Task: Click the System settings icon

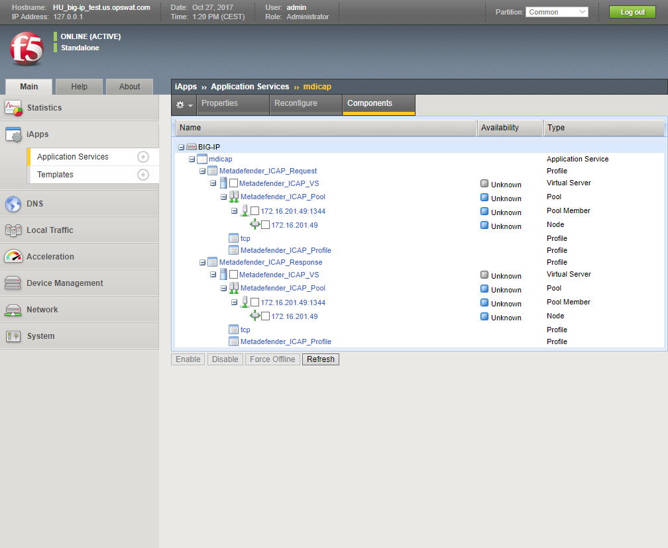Action: tap(13, 336)
